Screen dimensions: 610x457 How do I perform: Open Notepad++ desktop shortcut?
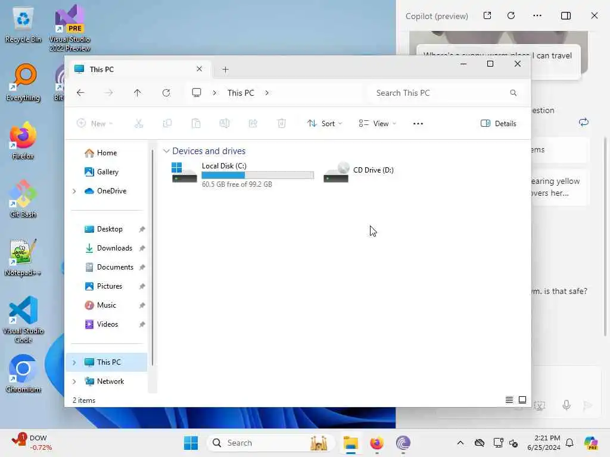click(23, 257)
